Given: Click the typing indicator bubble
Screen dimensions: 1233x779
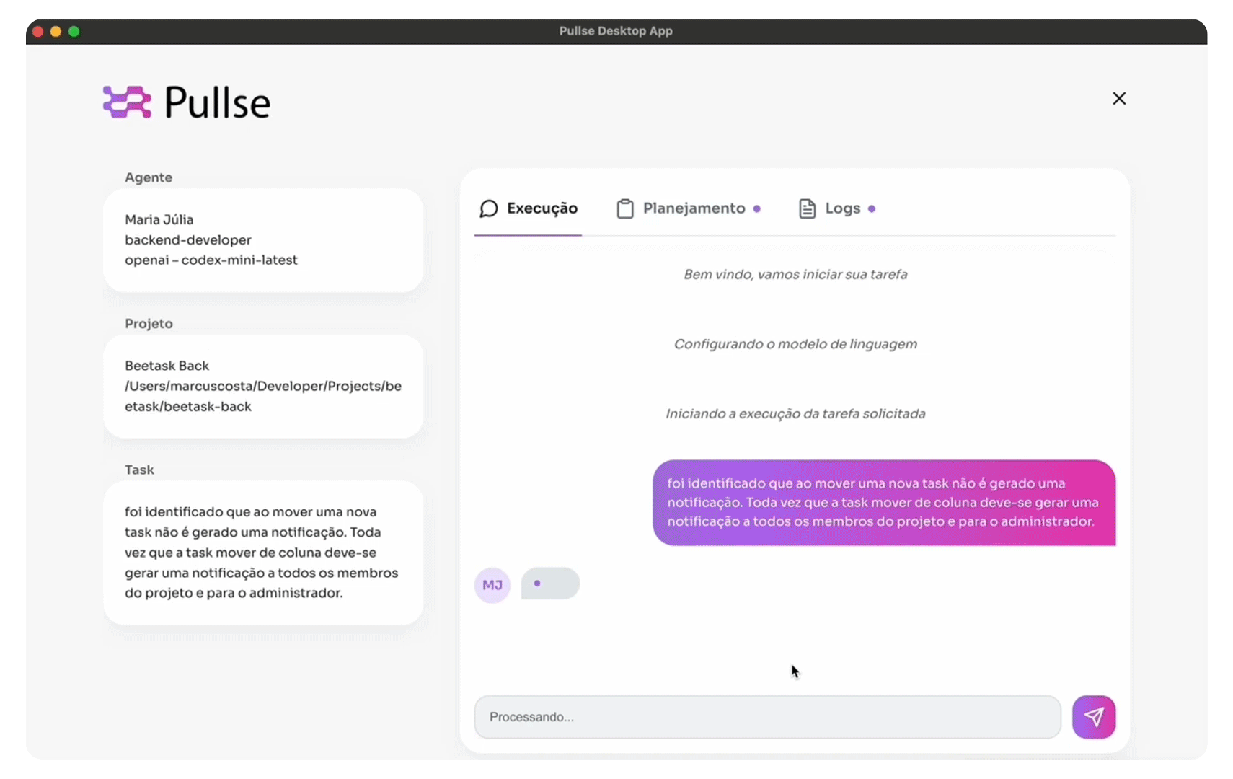Looking at the screenshot, I should pyautogui.click(x=550, y=584).
